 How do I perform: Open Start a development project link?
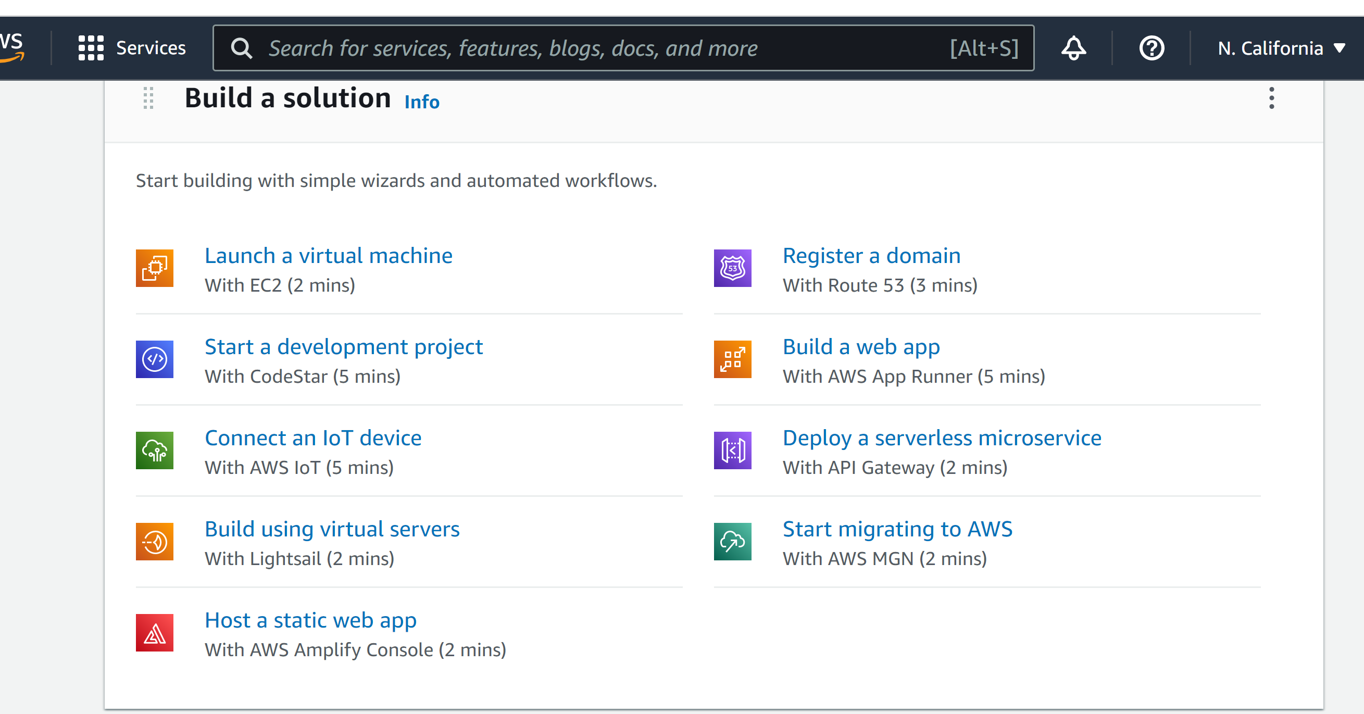point(344,347)
